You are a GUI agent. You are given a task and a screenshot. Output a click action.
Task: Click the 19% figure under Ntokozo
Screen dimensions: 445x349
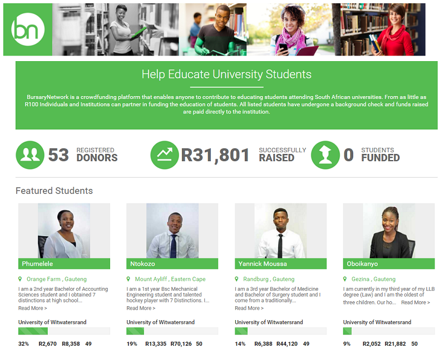coord(132,343)
